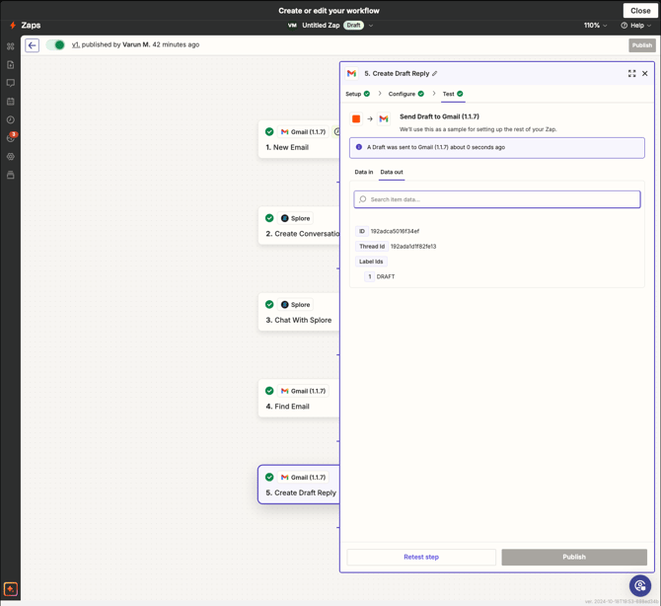Click the Send Draft to Gmail heading
This screenshot has width=661, height=606.
439,116
